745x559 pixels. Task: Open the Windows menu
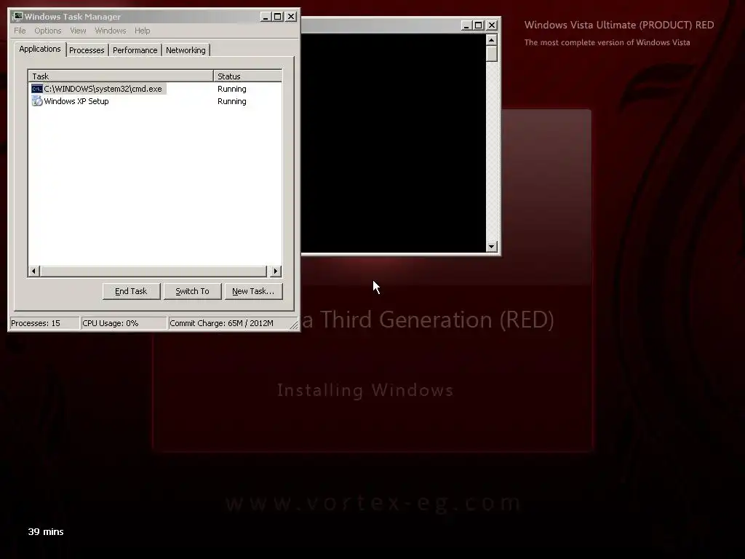point(111,31)
